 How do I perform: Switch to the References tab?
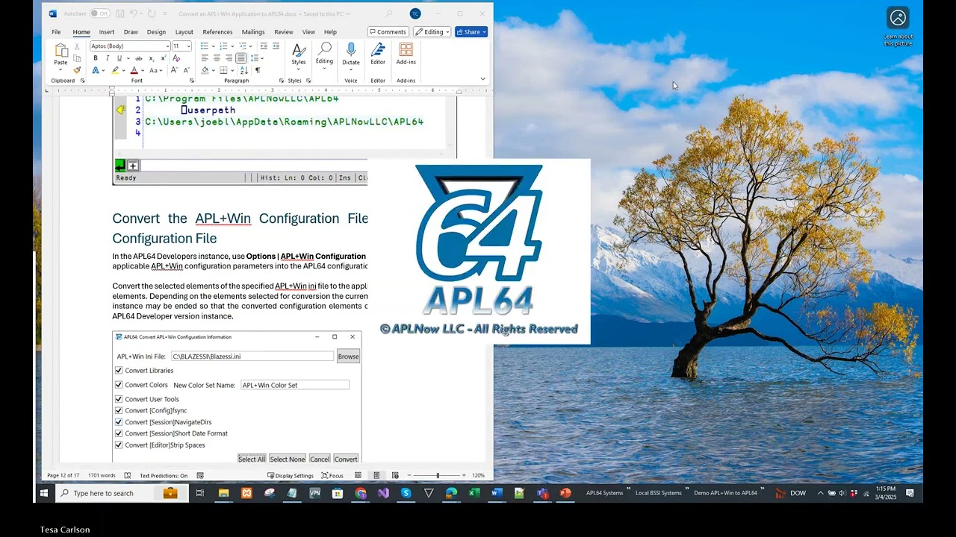217,32
